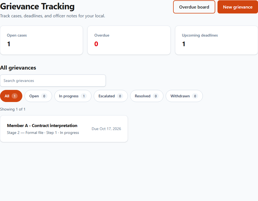Create a New grievance
Screen dimensions: 258x201
(238, 7)
